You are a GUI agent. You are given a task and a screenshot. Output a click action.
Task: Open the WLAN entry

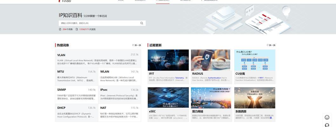[104, 71]
